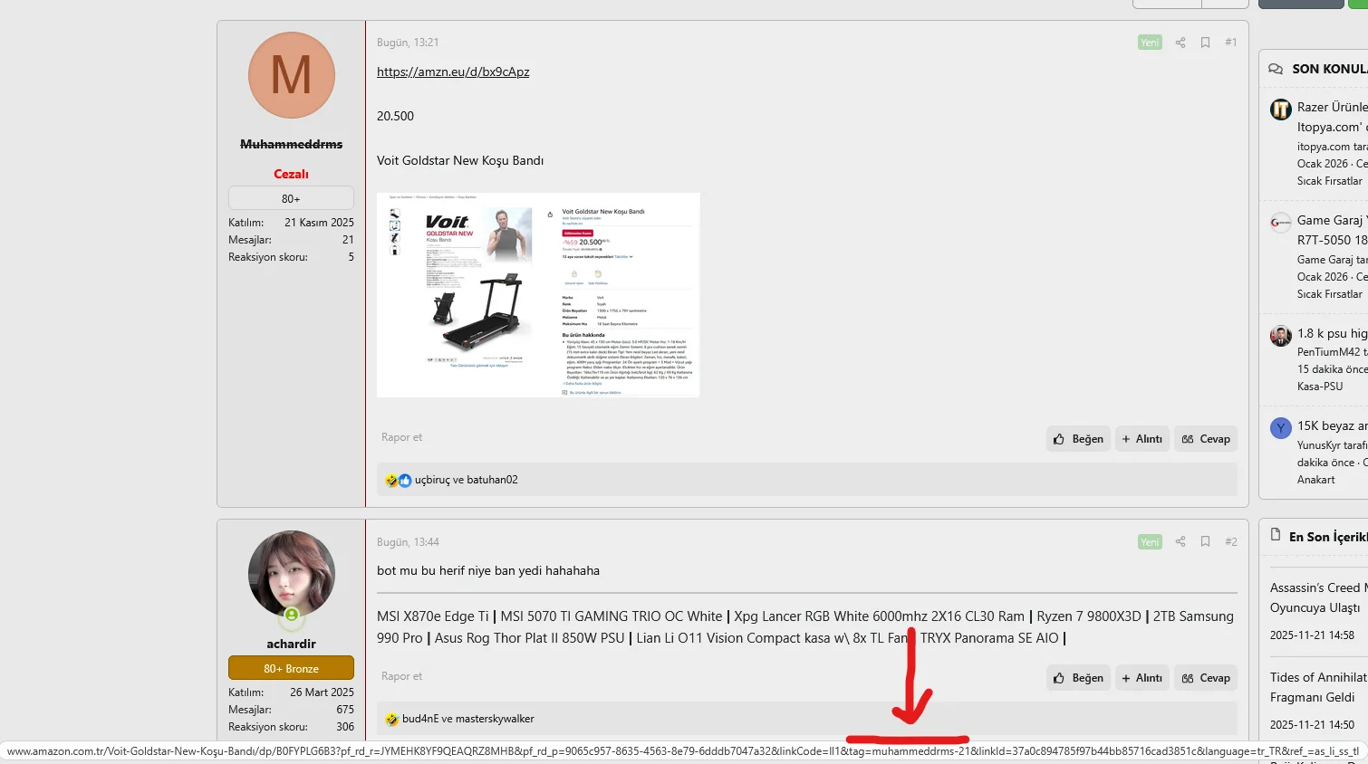Share achardir's post #2

1180,541
